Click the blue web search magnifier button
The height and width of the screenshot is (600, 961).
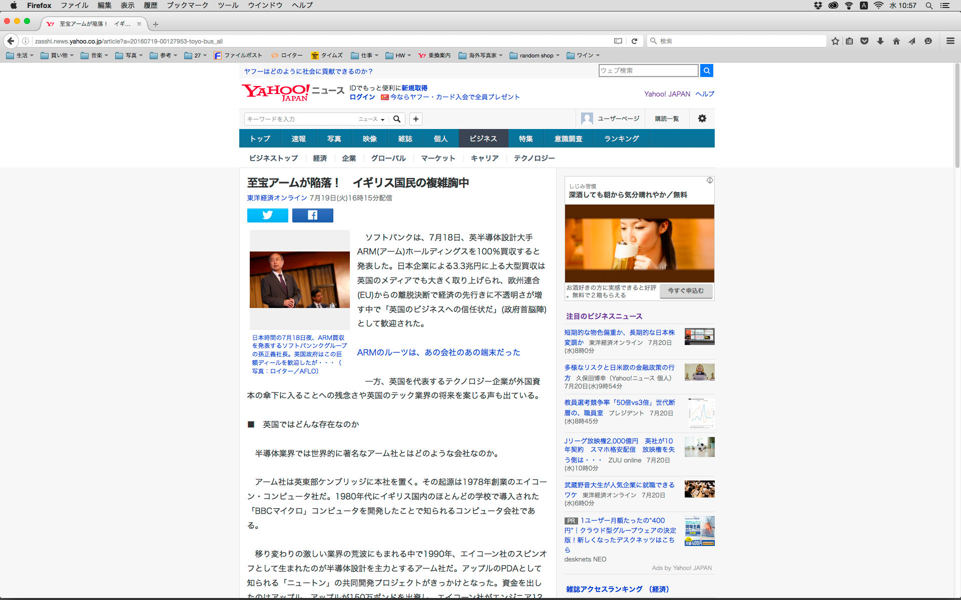(706, 70)
